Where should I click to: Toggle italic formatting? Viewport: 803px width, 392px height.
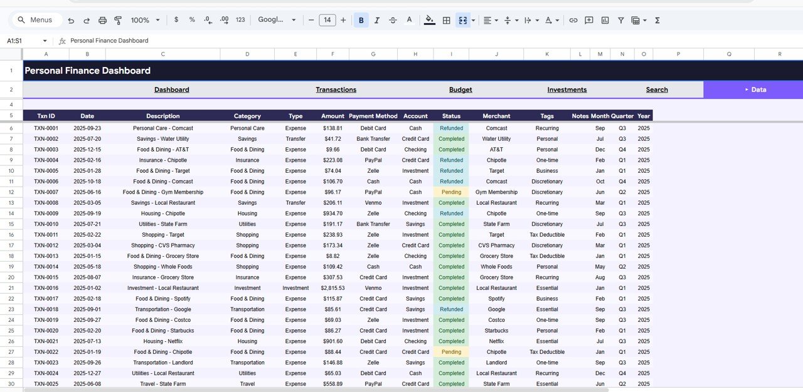click(376, 20)
